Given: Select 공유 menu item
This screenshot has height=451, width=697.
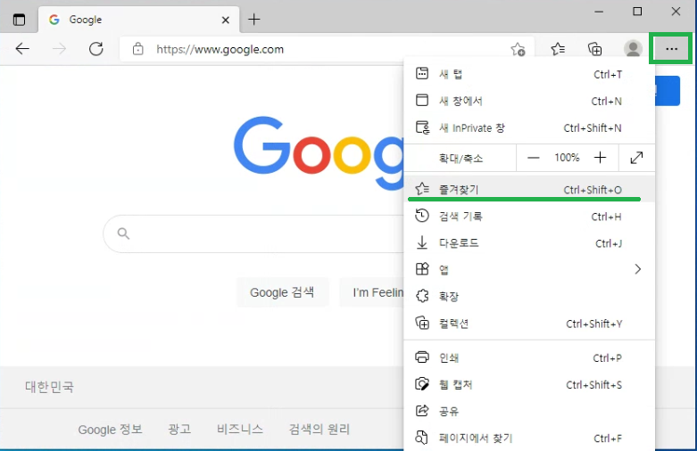Looking at the screenshot, I should (x=529, y=411).
